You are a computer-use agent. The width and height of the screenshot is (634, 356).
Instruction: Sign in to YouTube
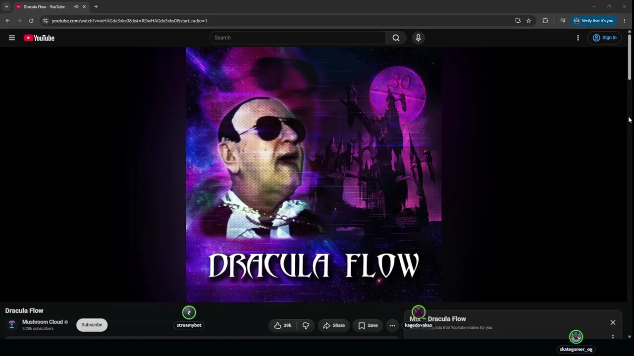[605, 38]
